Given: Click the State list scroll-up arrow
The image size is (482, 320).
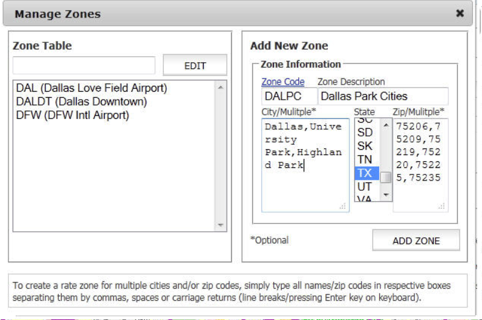Looking at the screenshot, I should (x=386, y=124).
